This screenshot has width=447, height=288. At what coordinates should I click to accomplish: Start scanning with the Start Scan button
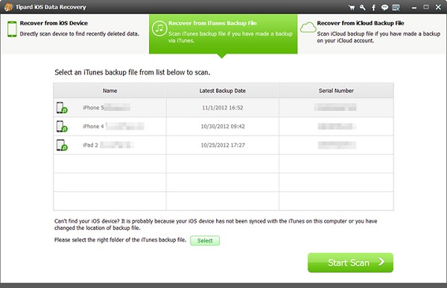[350, 263]
